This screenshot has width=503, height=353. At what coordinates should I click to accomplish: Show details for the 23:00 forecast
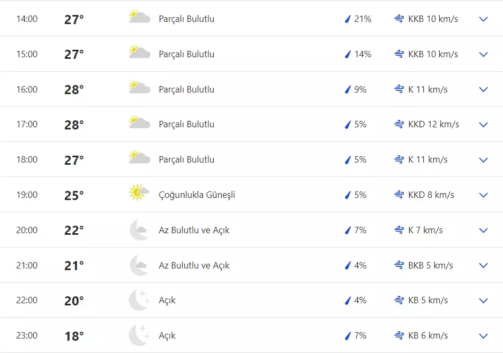[x=483, y=336]
